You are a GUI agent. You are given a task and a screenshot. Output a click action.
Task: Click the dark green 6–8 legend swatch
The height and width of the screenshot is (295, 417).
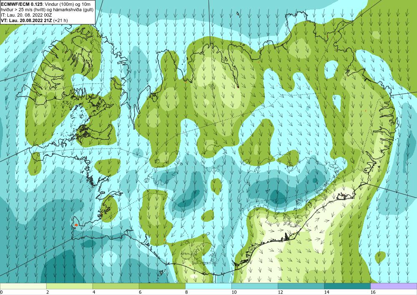pos(162,286)
